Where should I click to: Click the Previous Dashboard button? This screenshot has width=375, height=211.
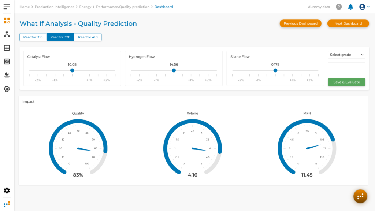pos(300,23)
